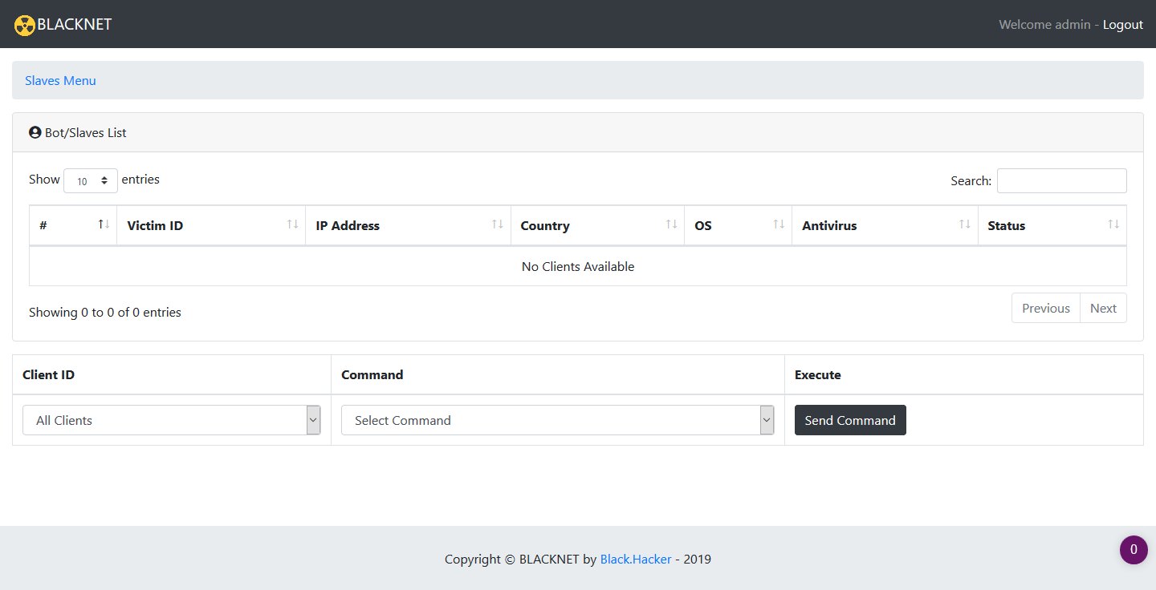This screenshot has width=1156, height=590.
Task: Go to the Previous table page
Action: [x=1045, y=308]
